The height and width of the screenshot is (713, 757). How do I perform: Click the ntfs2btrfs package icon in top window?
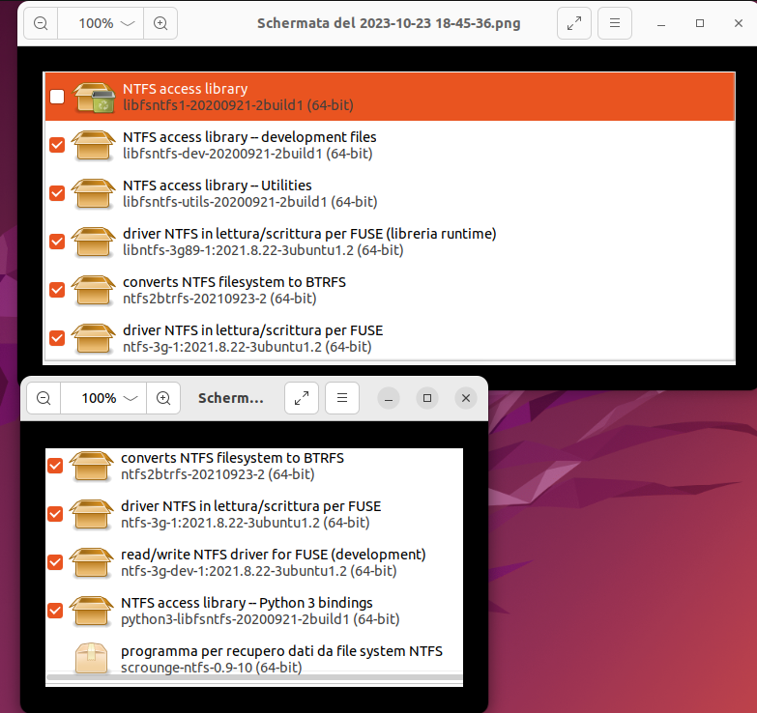[x=93, y=290]
